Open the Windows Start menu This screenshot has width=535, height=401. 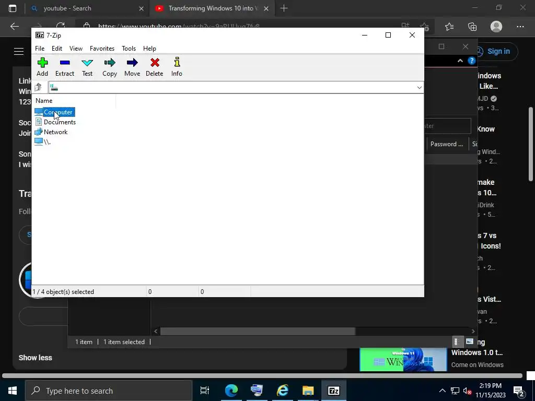(13, 391)
